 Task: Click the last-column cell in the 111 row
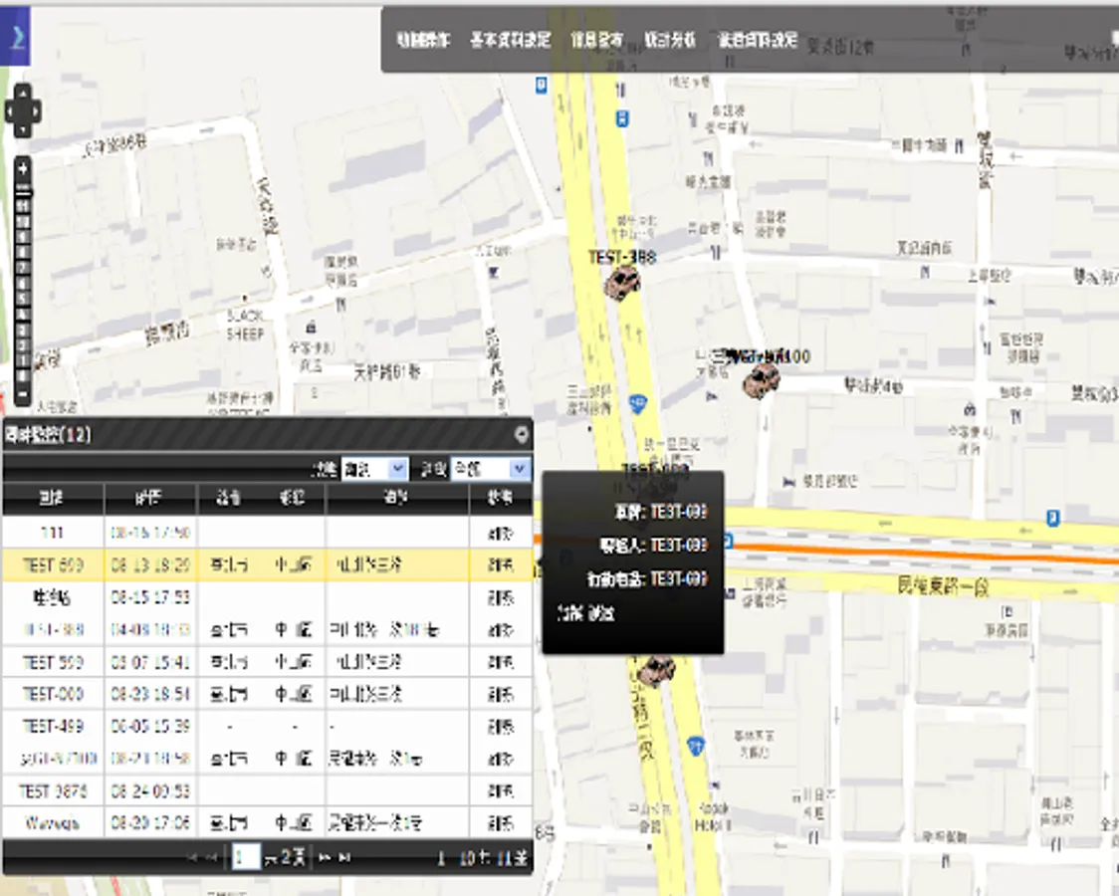point(501,533)
